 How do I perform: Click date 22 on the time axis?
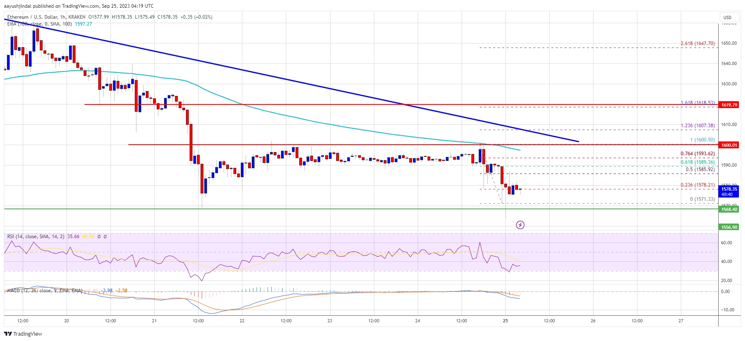click(x=242, y=321)
